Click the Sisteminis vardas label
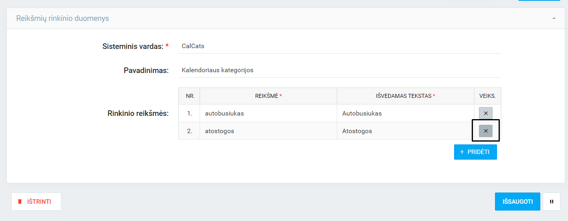Viewport: 568px width, 221px height. pos(133,47)
